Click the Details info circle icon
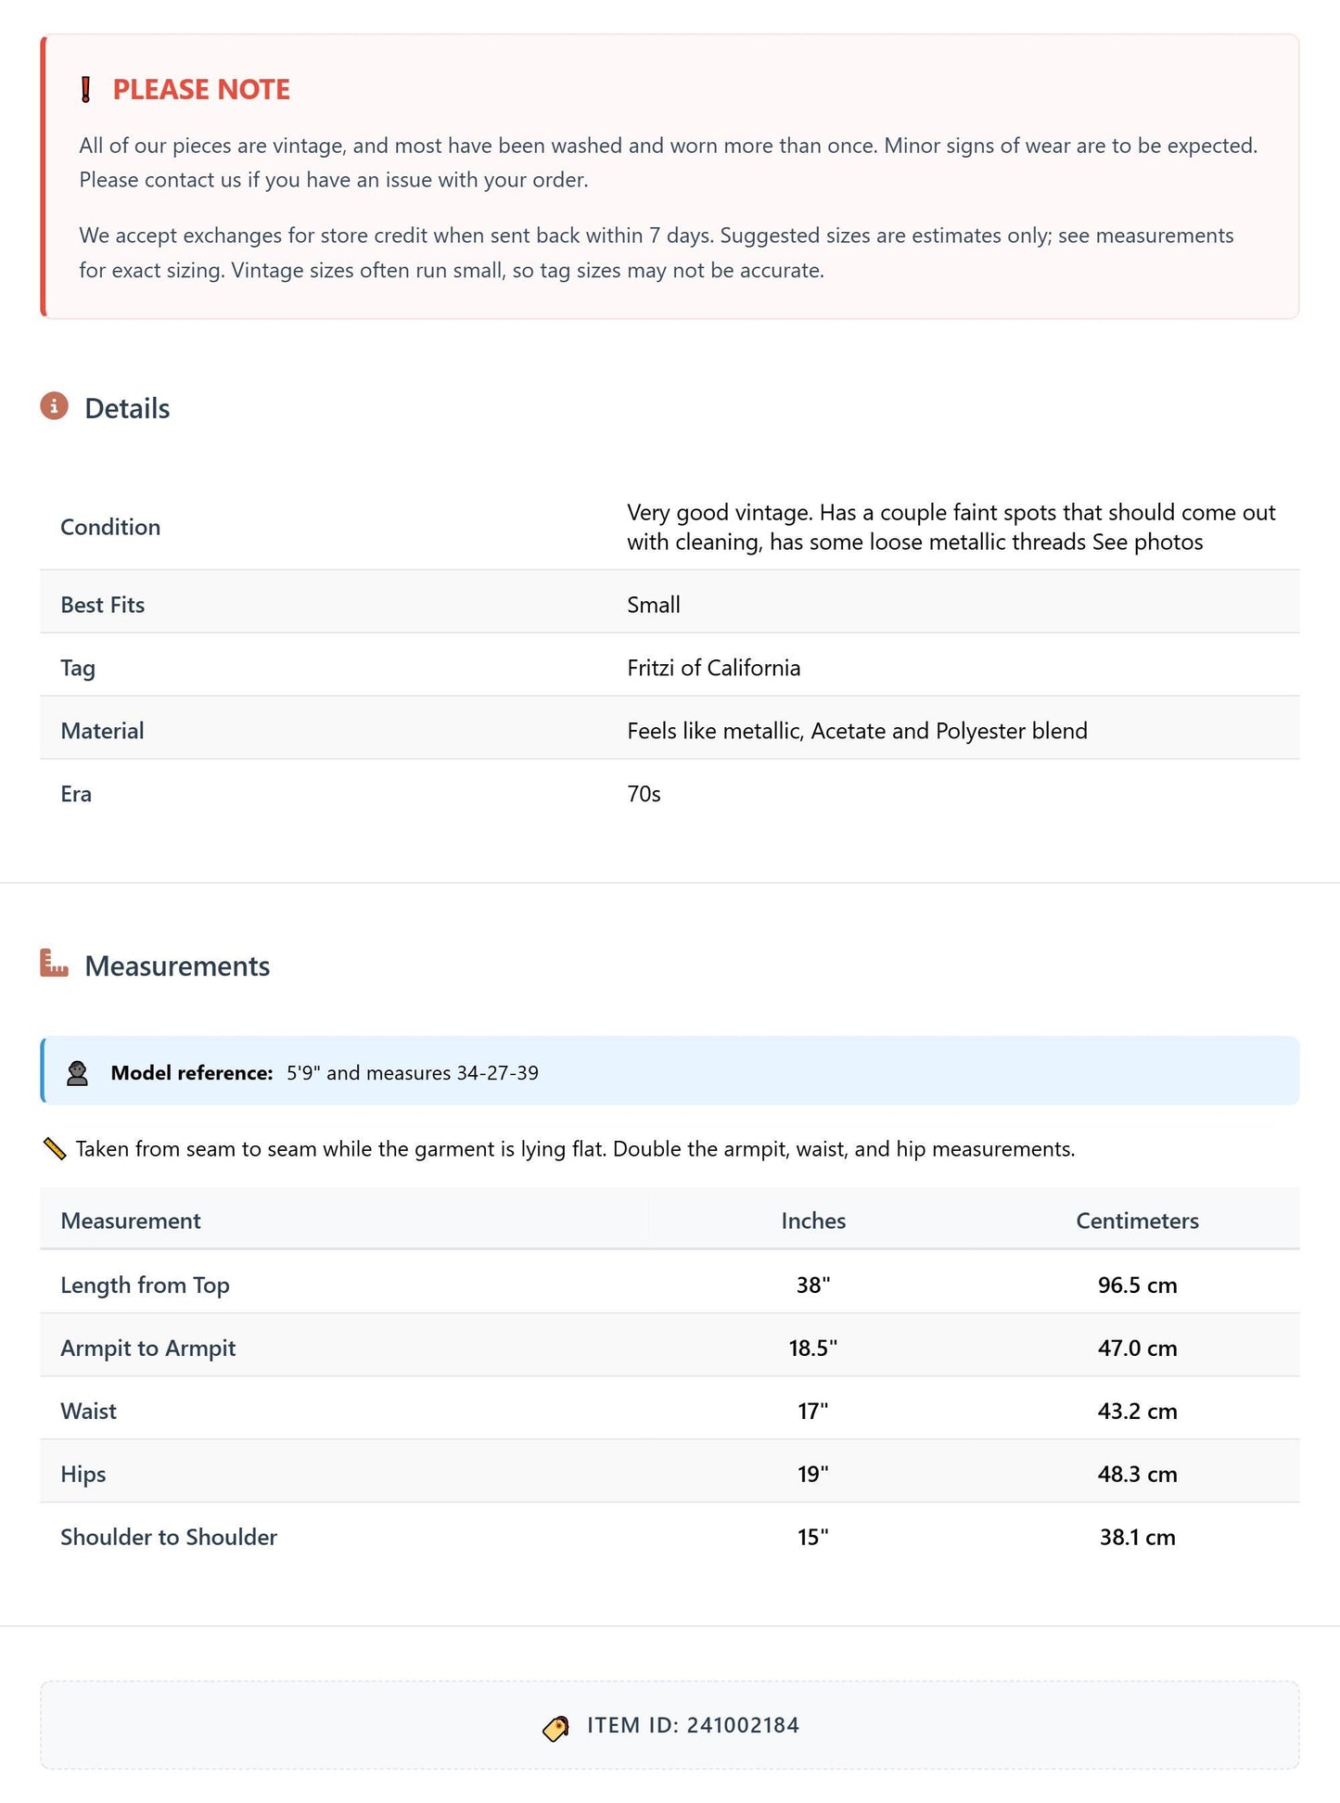The image size is (1340, 1803). 55,406
